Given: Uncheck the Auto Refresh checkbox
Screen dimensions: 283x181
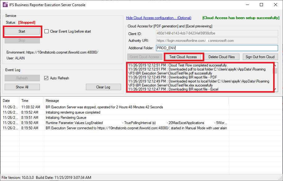Looking at the screenshot, I should click(x=47, y=78).
